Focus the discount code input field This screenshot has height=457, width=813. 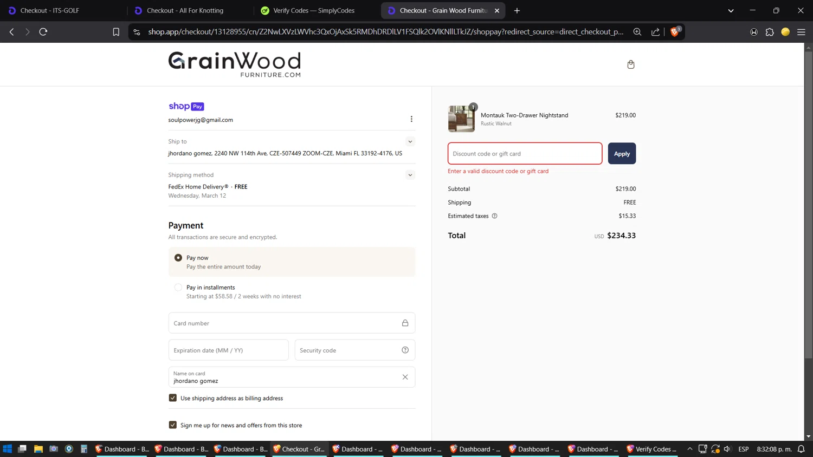point(525,154)
